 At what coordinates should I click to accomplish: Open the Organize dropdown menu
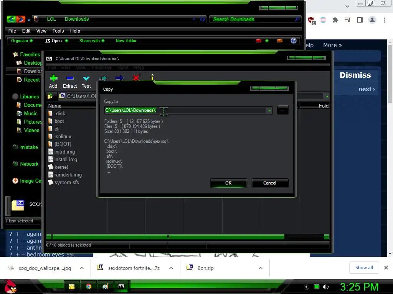tap(22, 41)
